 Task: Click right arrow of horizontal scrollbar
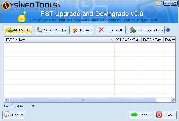[x=173, y=100]
